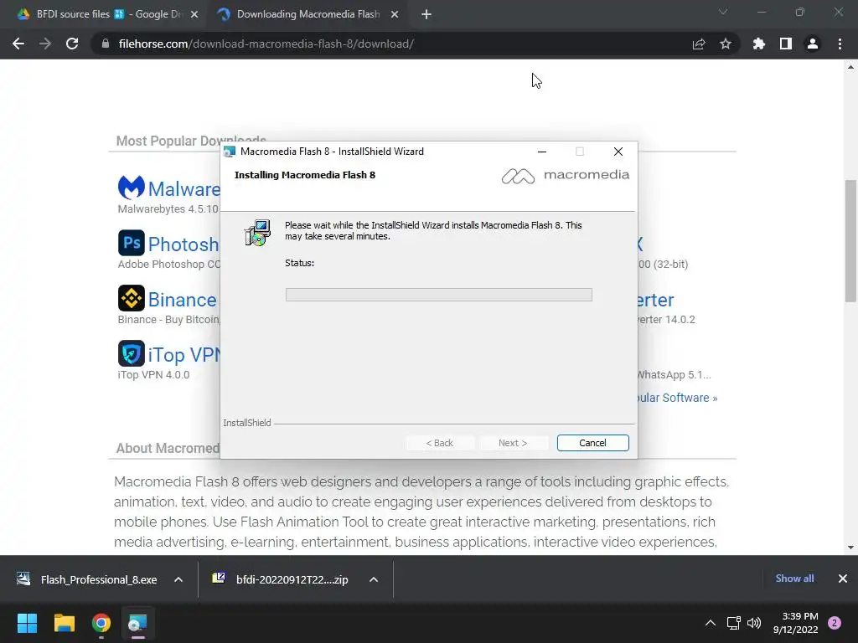This screenshot has height=643, width=858.
Task: Open network status tray icon
Action: point(733,623)
